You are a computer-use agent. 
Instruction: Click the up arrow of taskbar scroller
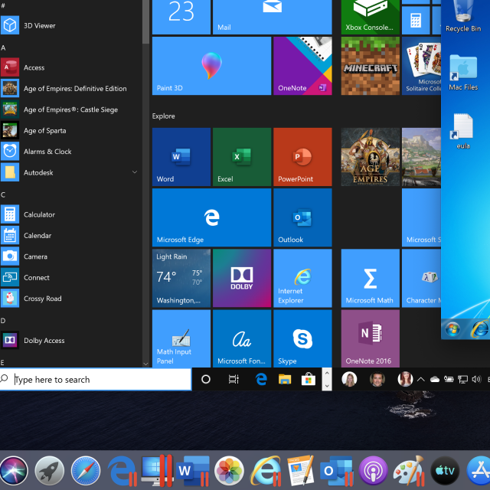(327, 373)
